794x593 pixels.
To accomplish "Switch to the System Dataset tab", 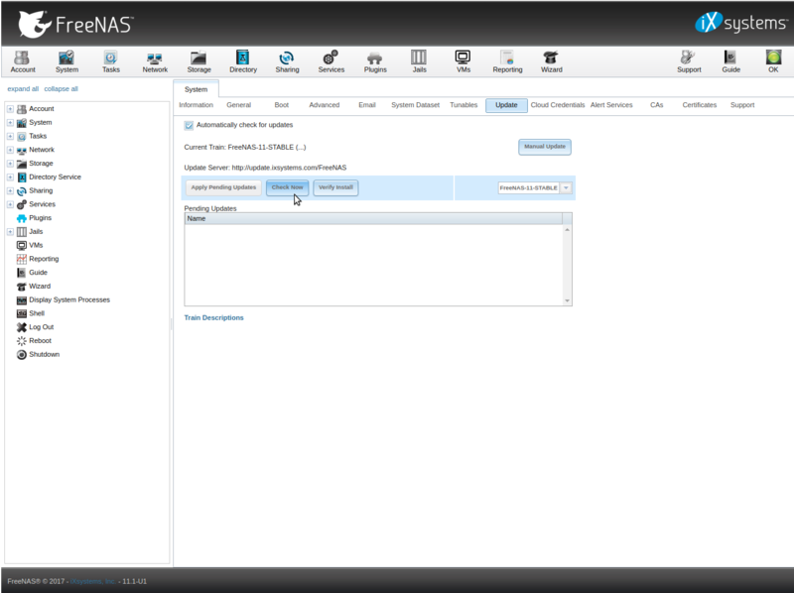I will click(x=415, y=105).
